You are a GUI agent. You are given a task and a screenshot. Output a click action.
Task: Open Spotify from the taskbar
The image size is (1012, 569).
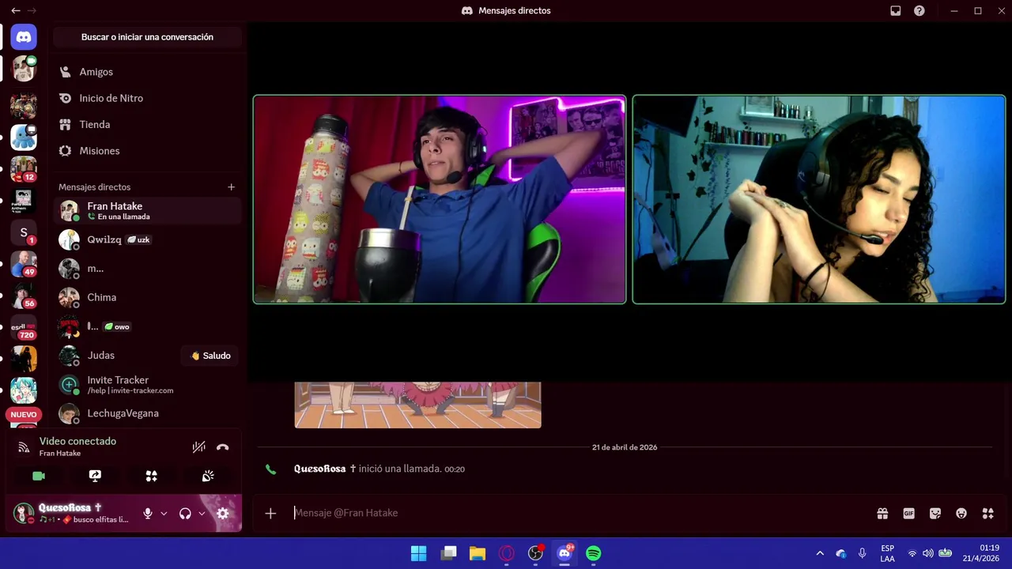click(x=594, y=553)
